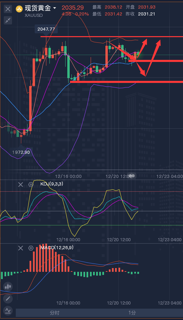Open the candlestick chart type icon
The width and height of the screenshot is (183, 320).
point(8,287)
